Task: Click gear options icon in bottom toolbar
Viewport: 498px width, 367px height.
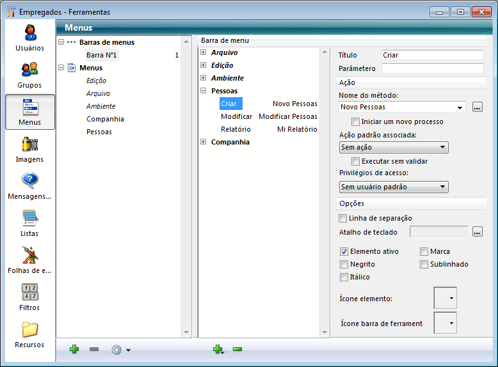Action: click(117, 350)
